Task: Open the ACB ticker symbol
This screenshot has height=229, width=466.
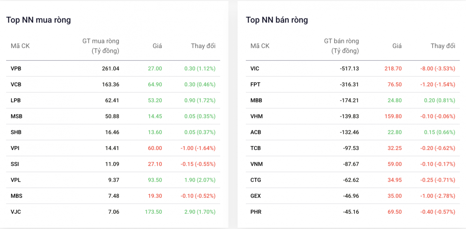Action: (x=256, y=132)
